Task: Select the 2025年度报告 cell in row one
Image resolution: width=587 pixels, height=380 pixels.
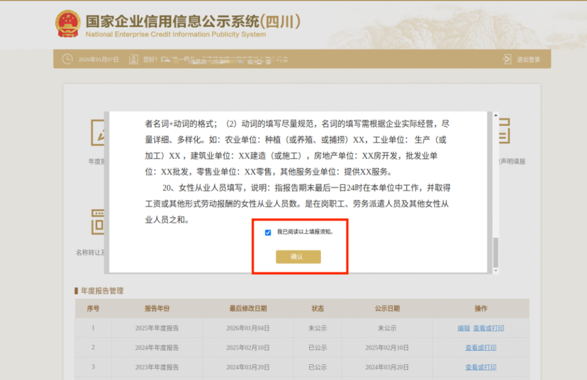Action: click(x=157, y=327)
